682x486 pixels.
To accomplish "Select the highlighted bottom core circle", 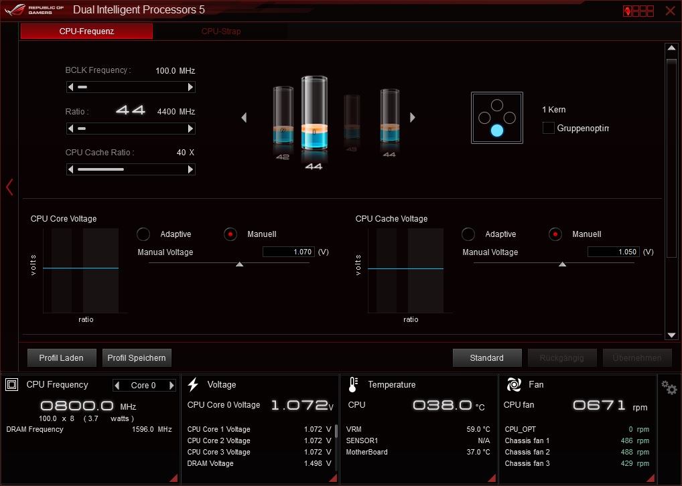I will (x=496, y=131).
